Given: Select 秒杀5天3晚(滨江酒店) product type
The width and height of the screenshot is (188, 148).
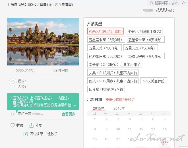Looking at the screenshot, I should (x=106, y=31).
